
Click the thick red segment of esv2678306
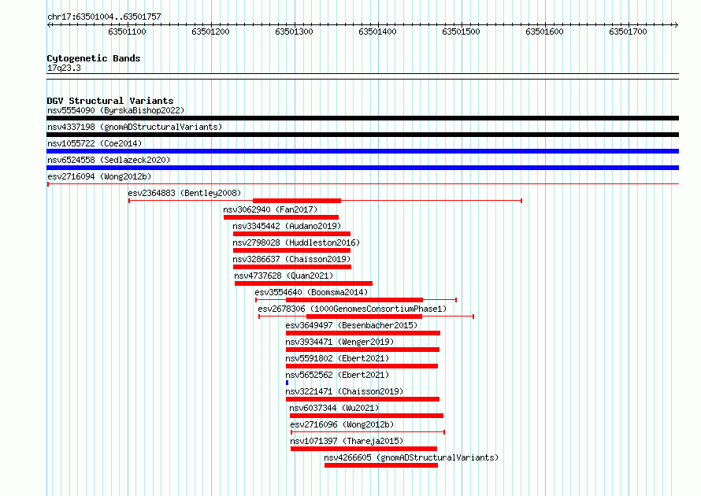coord(365,316)
